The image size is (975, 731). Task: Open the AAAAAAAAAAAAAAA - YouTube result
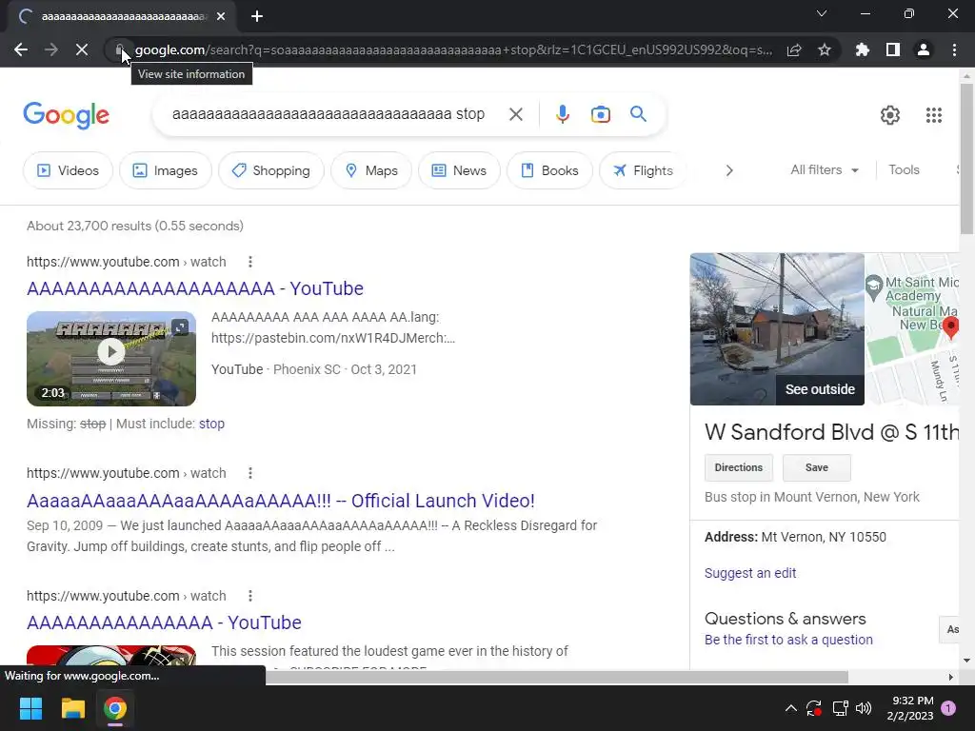click(x=164, y=622)
